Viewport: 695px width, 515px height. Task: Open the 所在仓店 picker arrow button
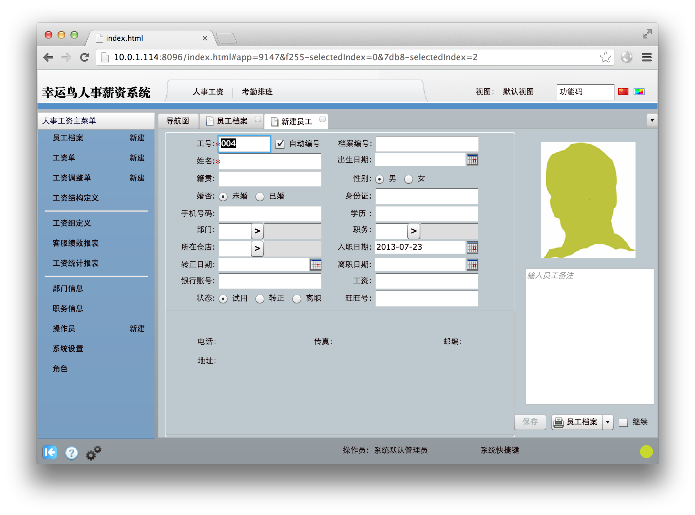257,248
